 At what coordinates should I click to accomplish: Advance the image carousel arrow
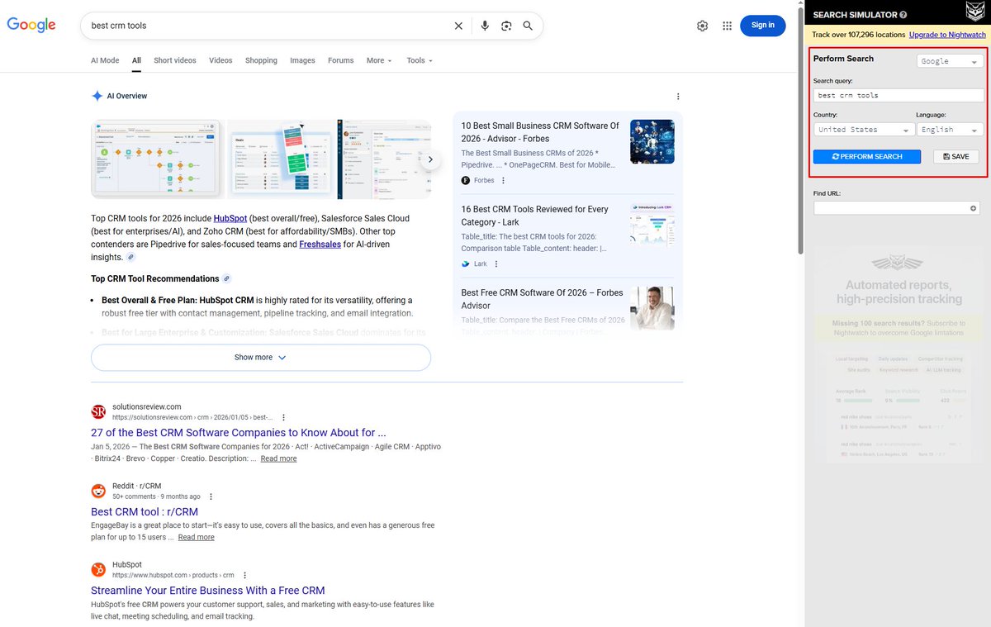click(429, 159)
